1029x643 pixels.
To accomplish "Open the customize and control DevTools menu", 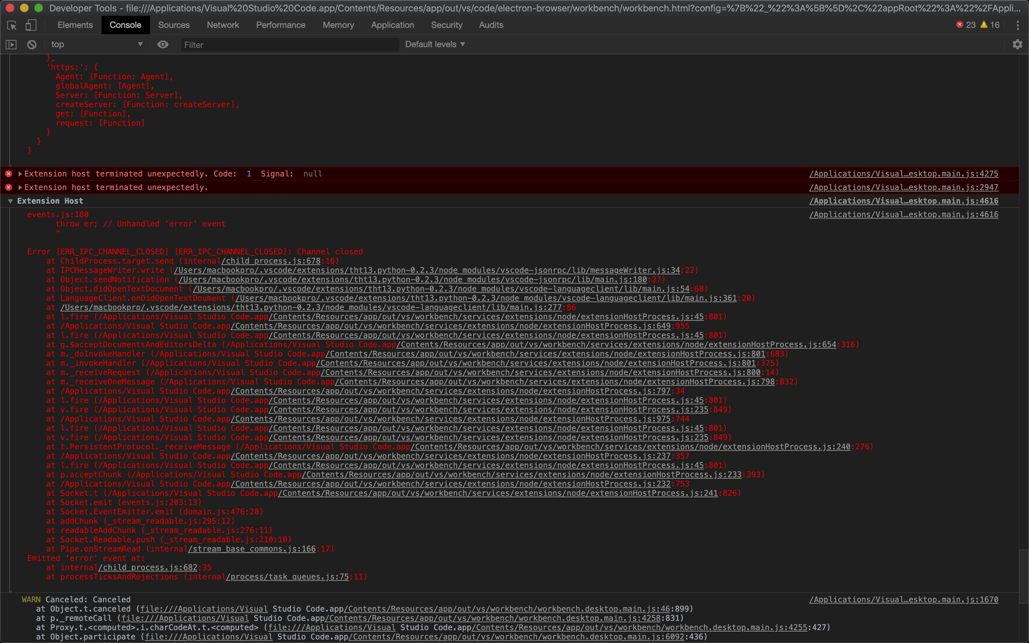I will (x=1018, y=25).
